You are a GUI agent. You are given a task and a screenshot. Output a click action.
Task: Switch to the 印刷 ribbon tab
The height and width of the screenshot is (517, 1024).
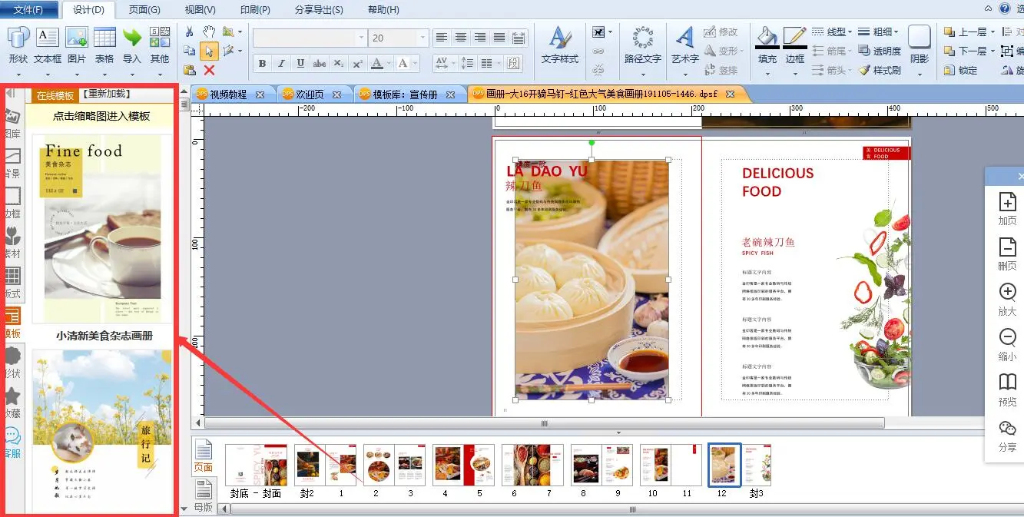coord(255,10)
